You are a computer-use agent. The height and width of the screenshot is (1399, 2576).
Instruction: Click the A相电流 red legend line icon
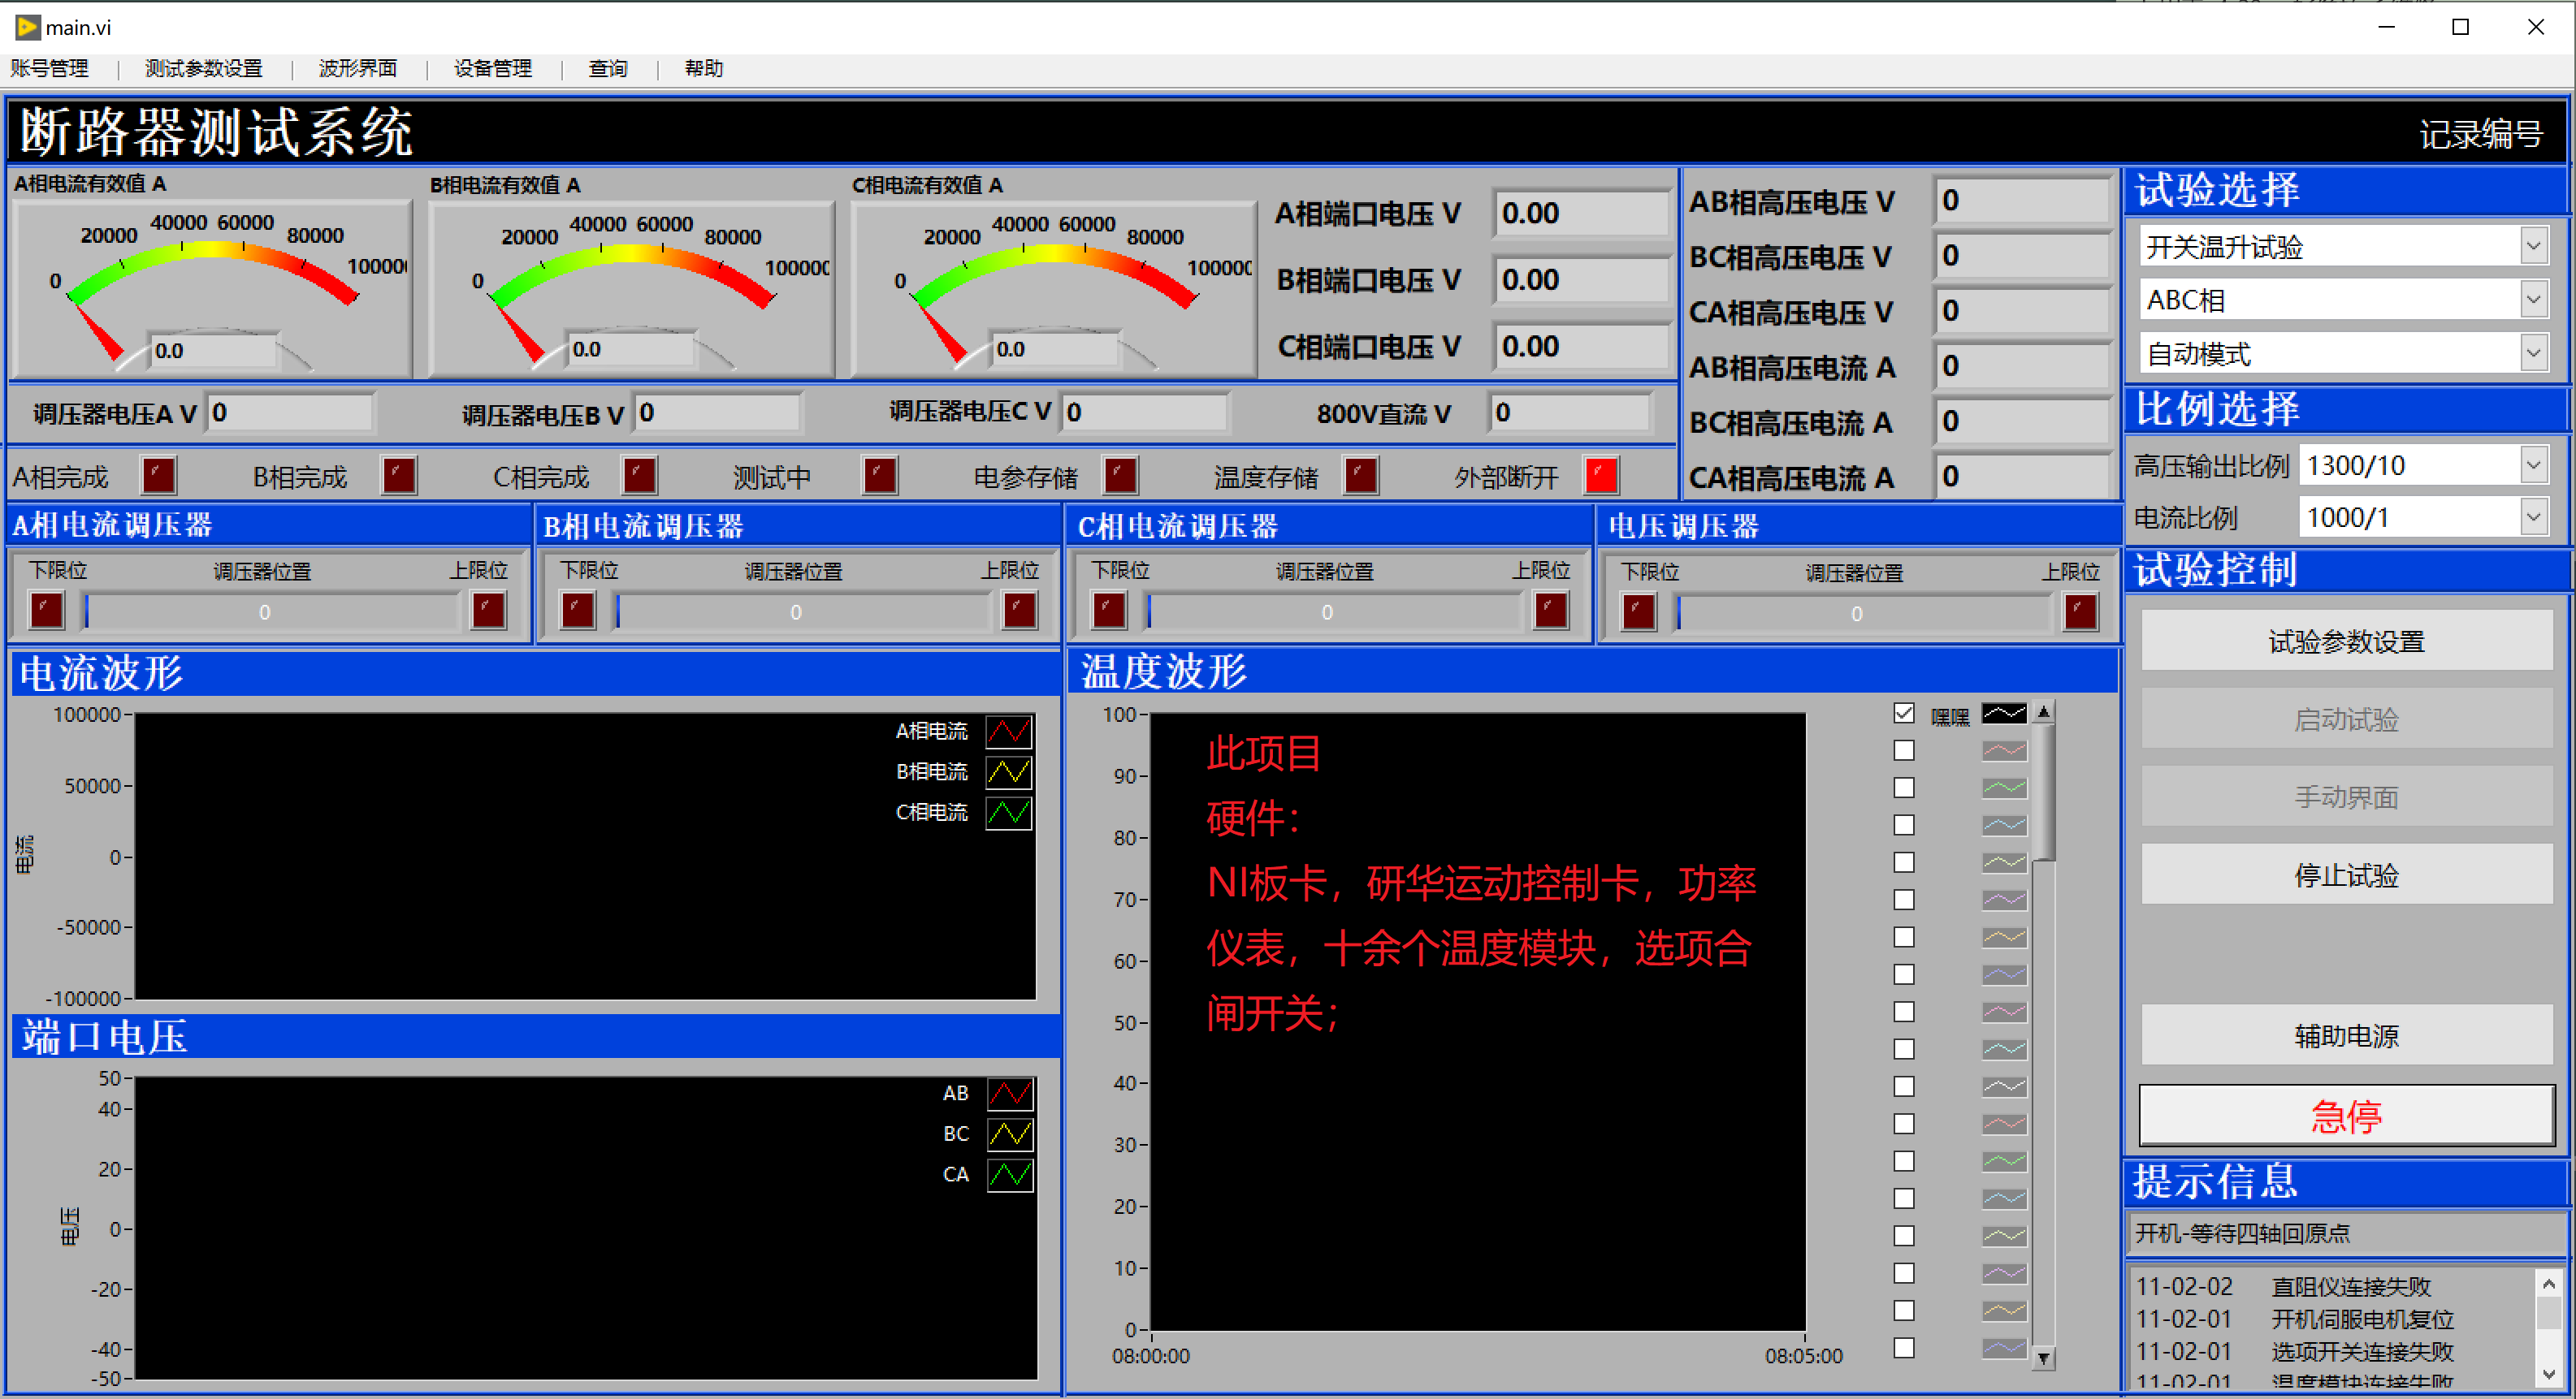1008,732
